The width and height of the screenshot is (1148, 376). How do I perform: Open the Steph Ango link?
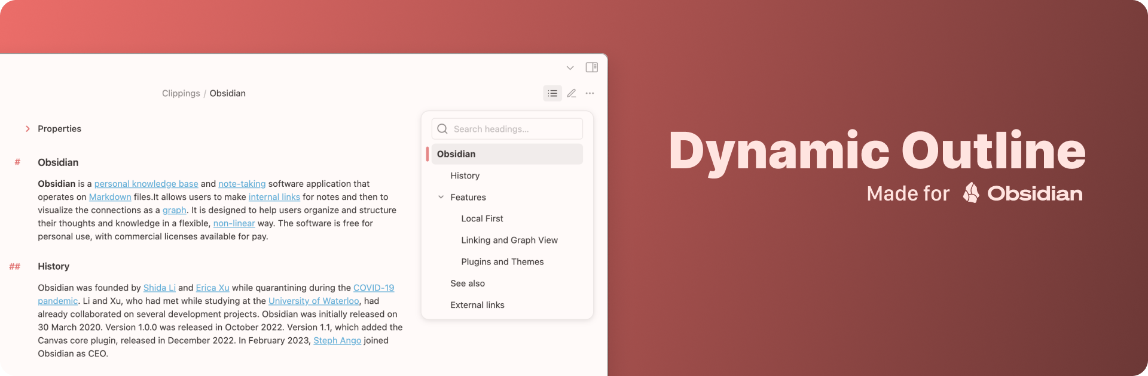(x=337, y=340)
